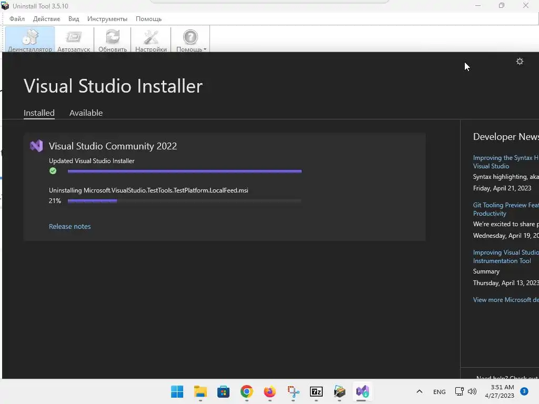
Task: Open the Release notes link
Action: [70, 226]
